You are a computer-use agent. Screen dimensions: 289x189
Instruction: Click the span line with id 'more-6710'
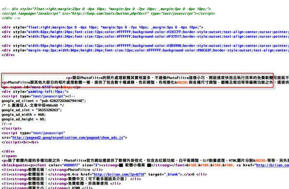[41, 87]
